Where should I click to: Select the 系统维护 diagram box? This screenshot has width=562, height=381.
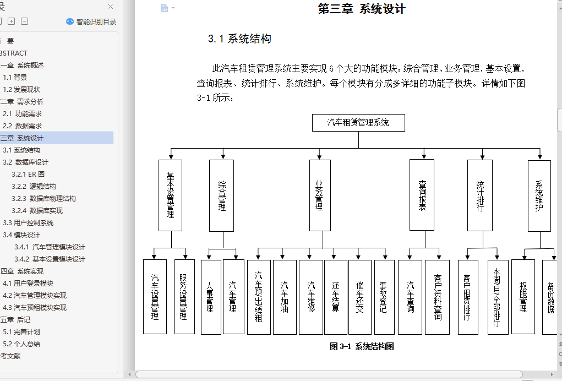point(539,196)
